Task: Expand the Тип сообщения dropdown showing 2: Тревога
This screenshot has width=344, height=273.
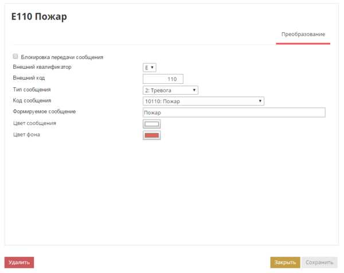Action: [170, 90]
